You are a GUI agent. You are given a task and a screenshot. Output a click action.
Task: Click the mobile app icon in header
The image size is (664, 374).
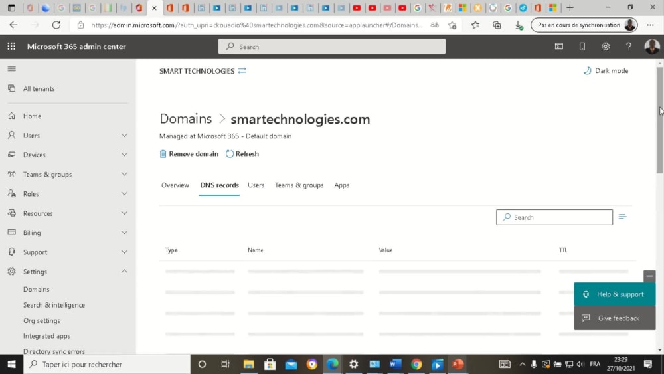click(x=582, y=47)
